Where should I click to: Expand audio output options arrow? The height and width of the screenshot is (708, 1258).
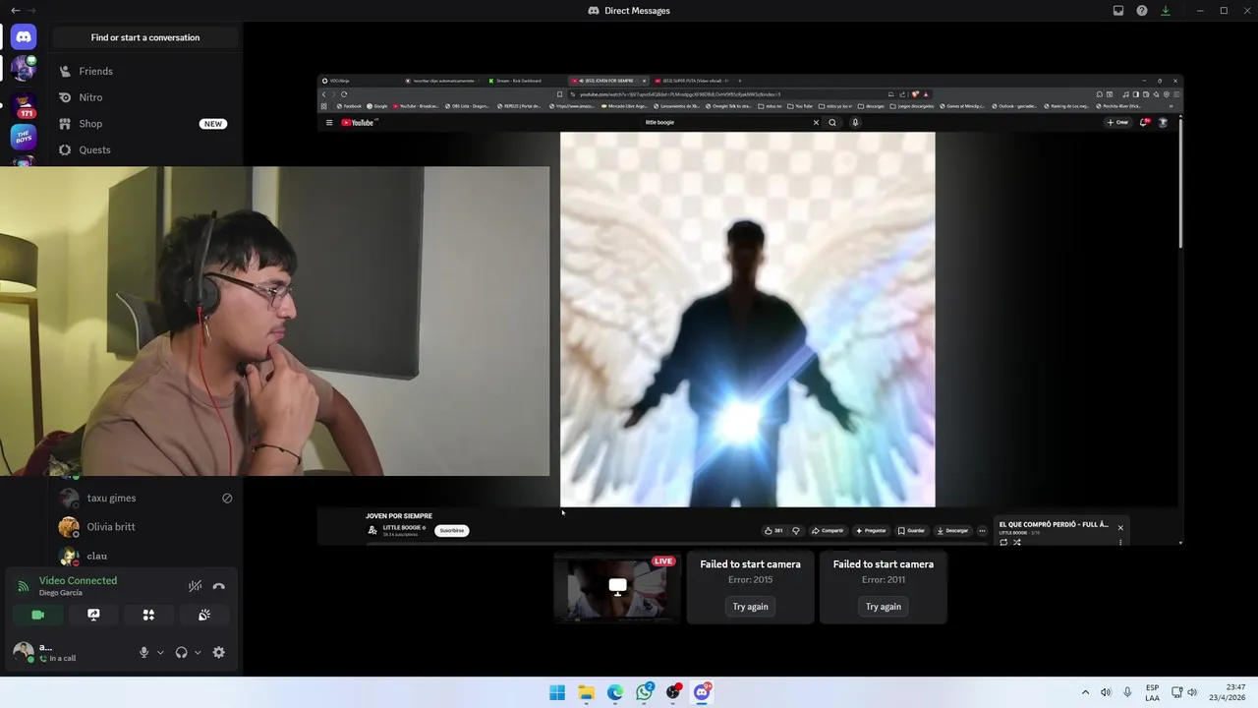198,652
